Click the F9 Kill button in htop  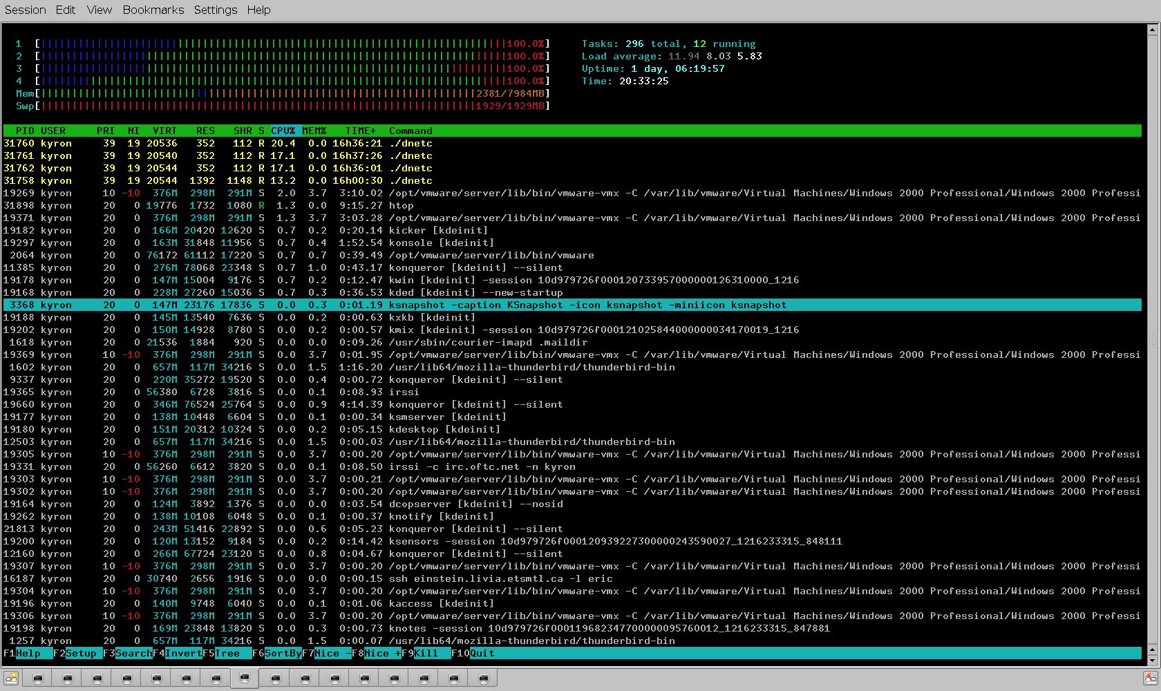point(426,653)
